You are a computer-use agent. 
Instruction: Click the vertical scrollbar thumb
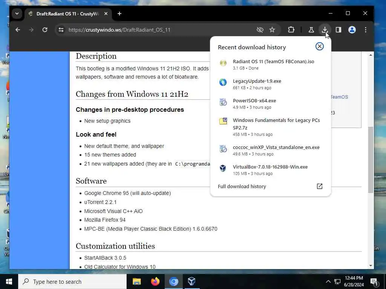[371, 160]
